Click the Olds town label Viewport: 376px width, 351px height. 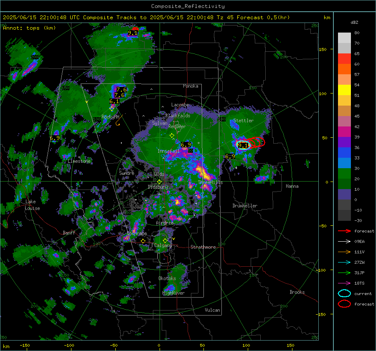pos(159,174)
